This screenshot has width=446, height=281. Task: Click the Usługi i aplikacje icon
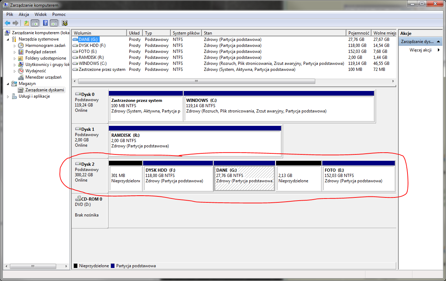[14, 96]
